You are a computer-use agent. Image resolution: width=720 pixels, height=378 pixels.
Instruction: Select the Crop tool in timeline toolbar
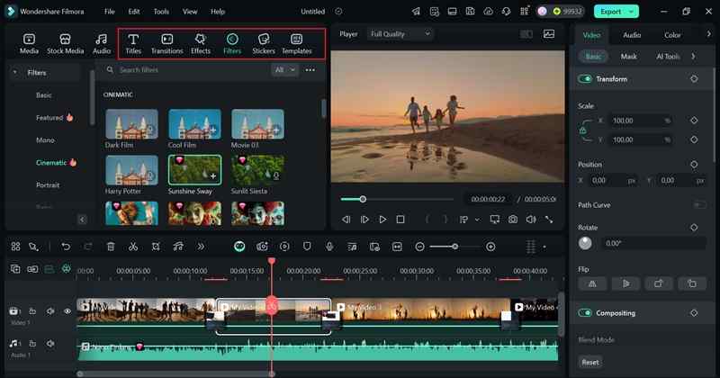click(x=156, y=247)
